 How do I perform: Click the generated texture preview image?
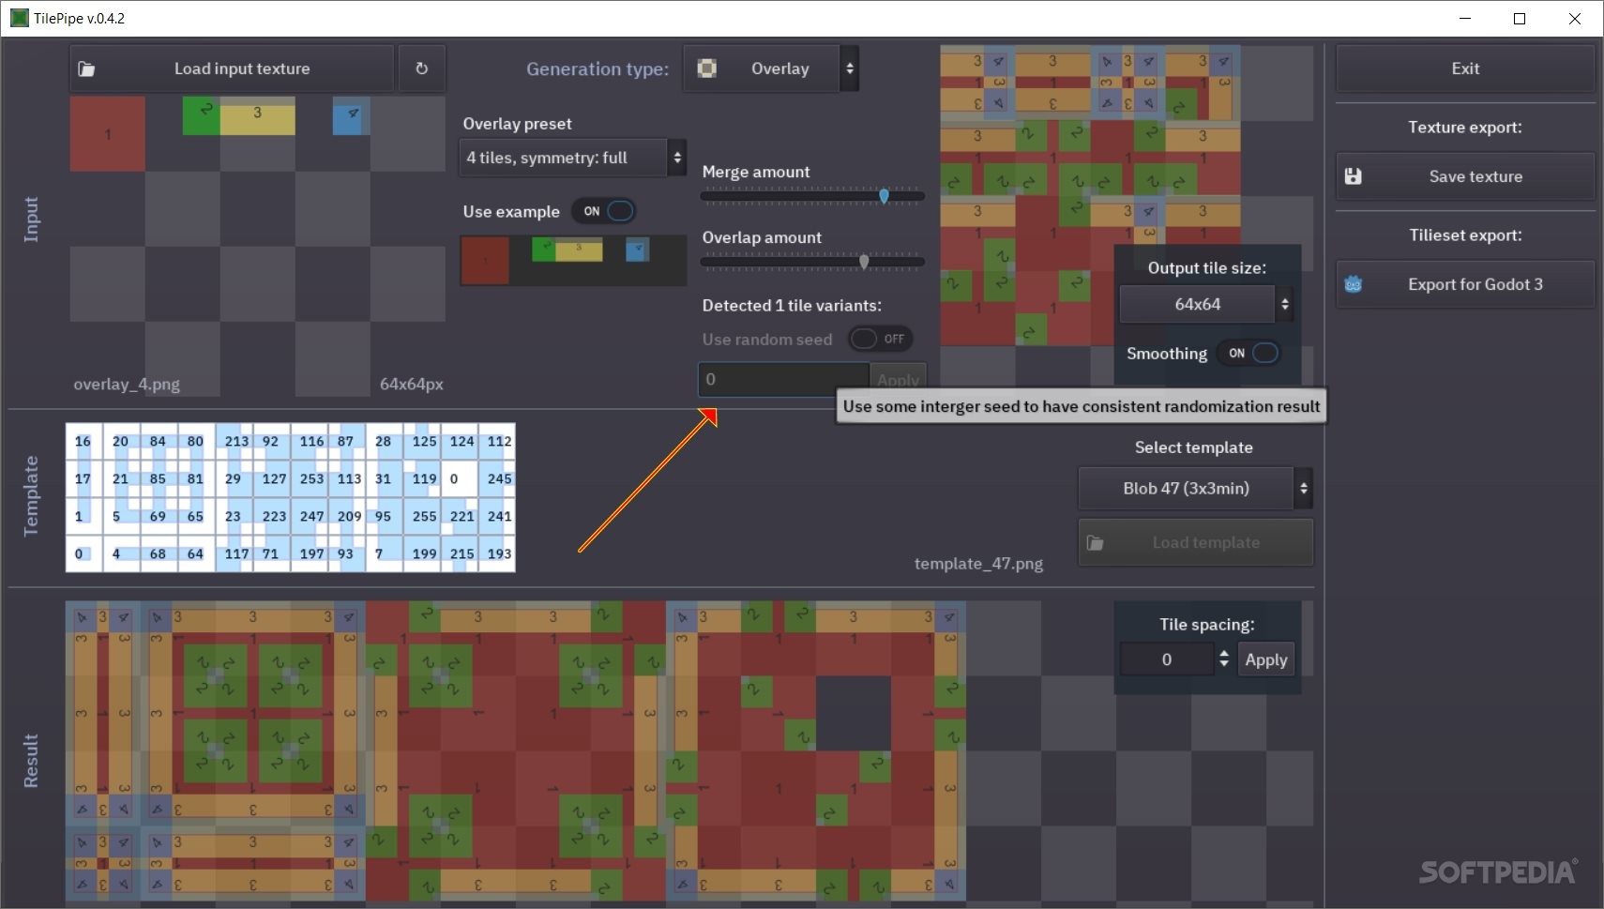(1090, 195)
